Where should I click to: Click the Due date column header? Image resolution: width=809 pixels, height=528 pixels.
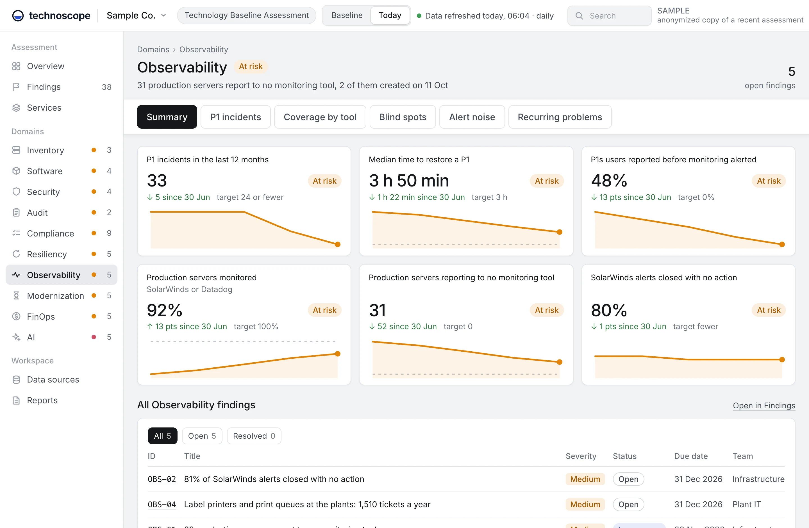(x=691, y=456)
